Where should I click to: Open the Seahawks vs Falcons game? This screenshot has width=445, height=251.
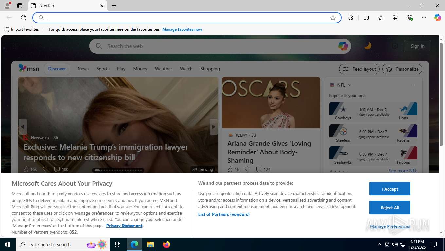373,156
